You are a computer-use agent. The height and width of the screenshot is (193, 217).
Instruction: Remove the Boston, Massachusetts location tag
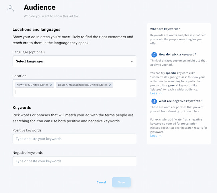click(110, 85)
